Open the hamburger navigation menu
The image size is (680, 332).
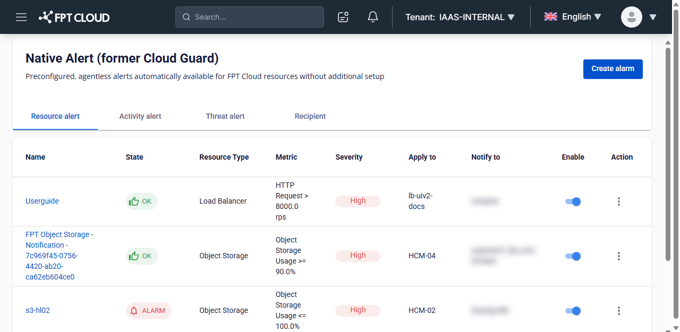click(21, 17)
